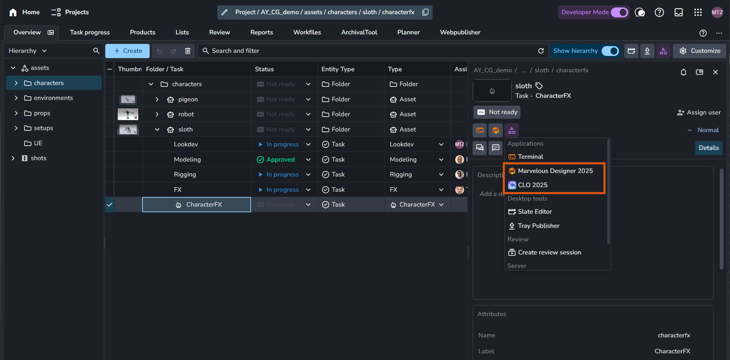730x360 pixels.
Task: Open the comments feed icon
Action: point(480,148)
